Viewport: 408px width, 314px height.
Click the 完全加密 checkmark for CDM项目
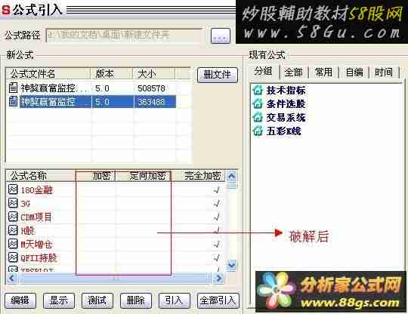click(217, 217)
